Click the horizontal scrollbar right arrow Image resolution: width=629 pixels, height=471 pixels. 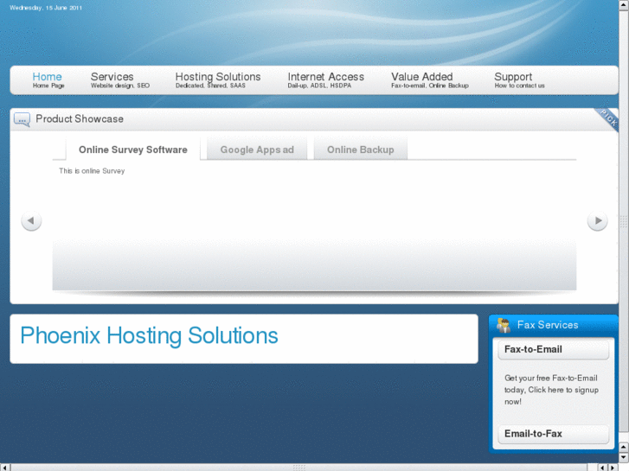click(x=613, y=468)
